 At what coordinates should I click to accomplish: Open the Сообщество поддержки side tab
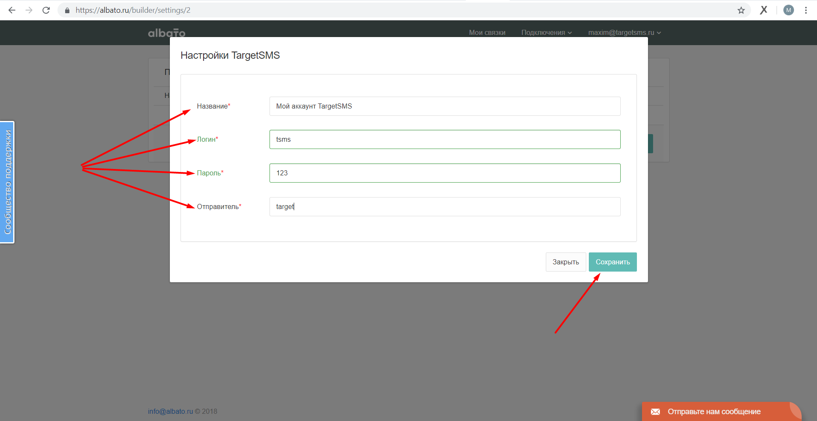tap(7, 182)
